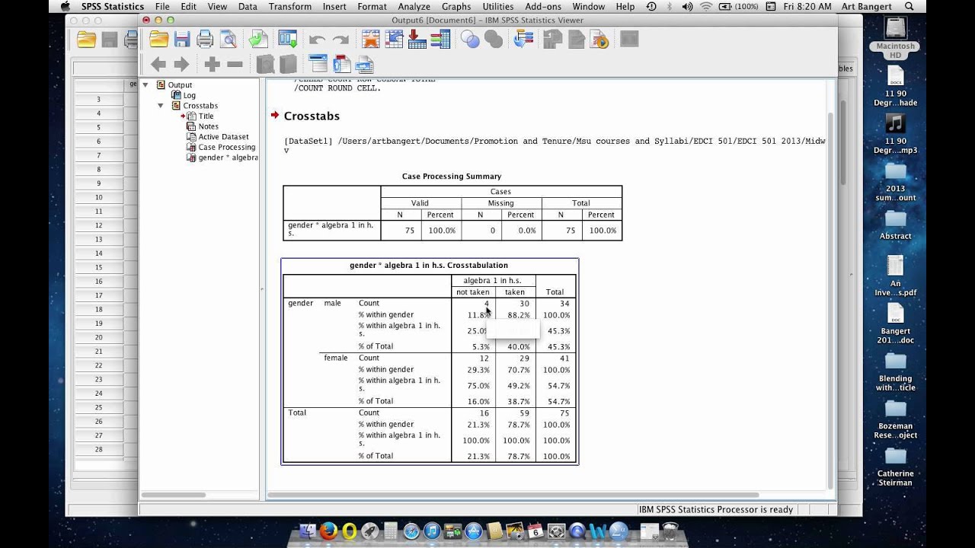This screenshot has width=975, height=548.
Task: Click the Open folder toolbar icon
Action: [x=158, y=40]
